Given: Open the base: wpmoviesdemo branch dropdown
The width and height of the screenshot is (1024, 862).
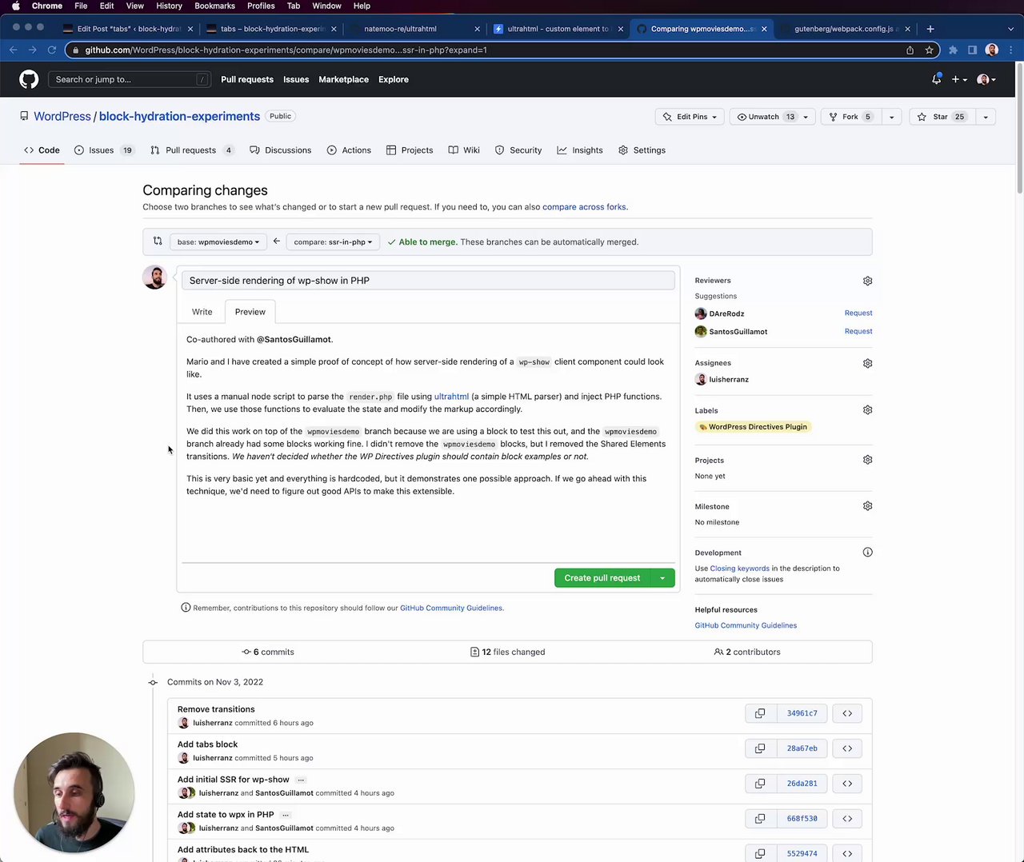Looking at the screenshot, I should point(218,241).
